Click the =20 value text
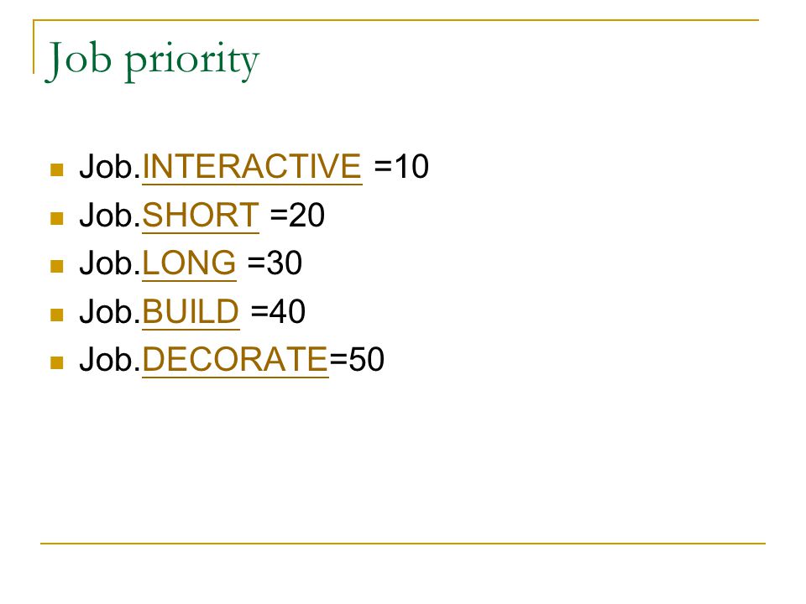806x604 pixels. (297, 215)
